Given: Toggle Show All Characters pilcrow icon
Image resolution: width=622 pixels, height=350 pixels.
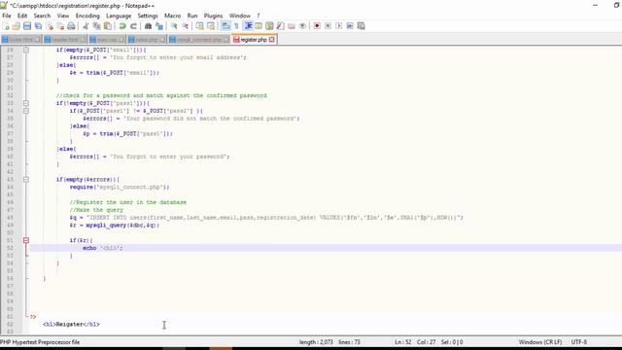Looking at the screenshot, I should click(x=236, y=26).
